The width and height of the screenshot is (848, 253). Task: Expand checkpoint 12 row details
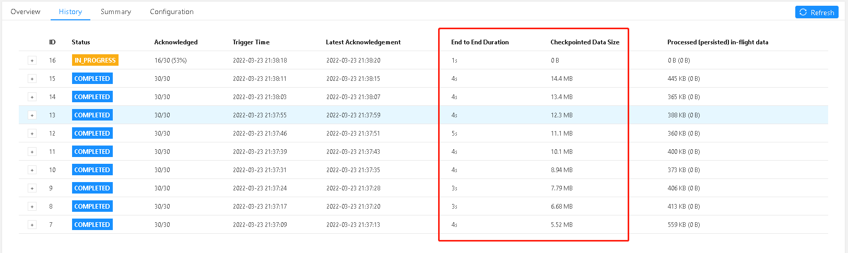pyautogui.click(x=32, y=134)
